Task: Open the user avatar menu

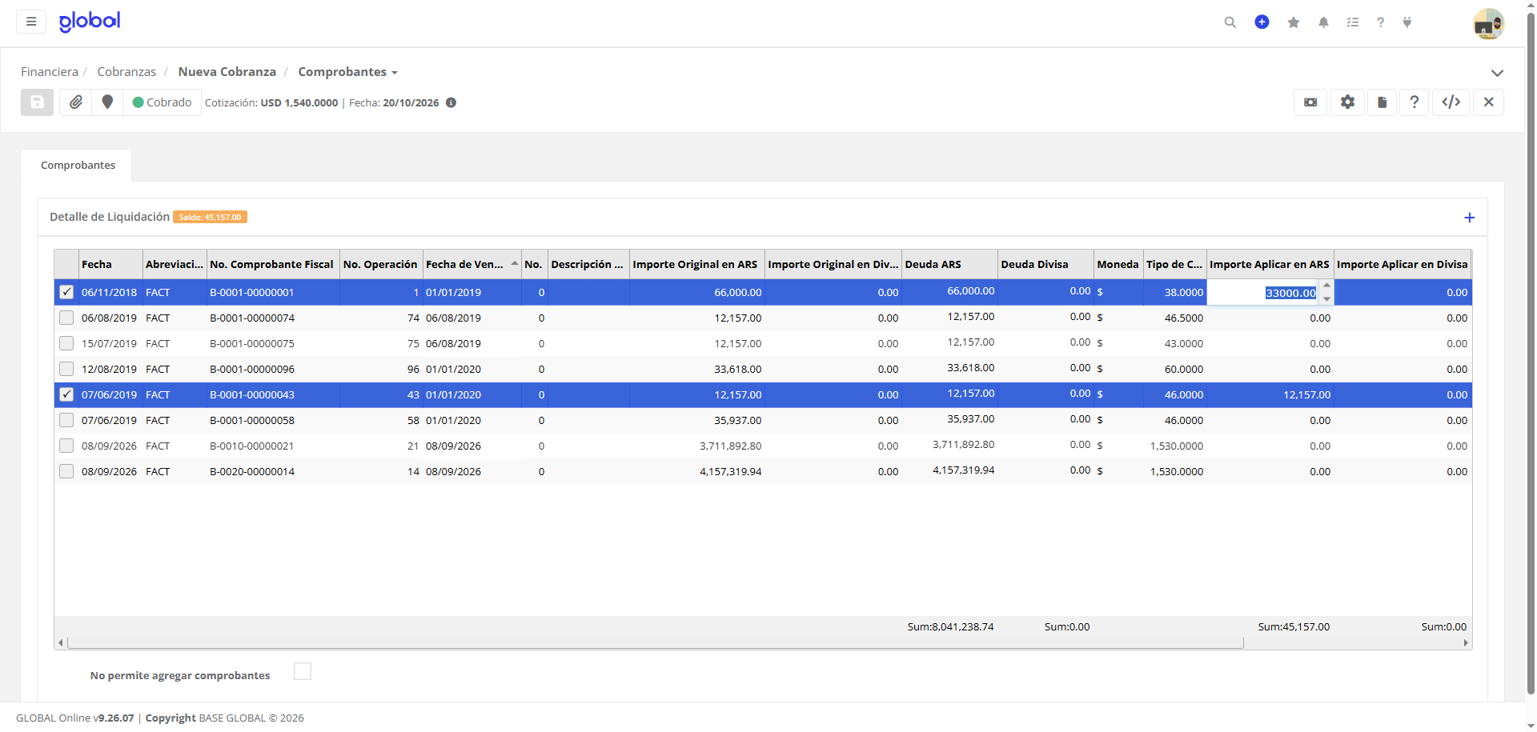Action: click(1489, 24)
